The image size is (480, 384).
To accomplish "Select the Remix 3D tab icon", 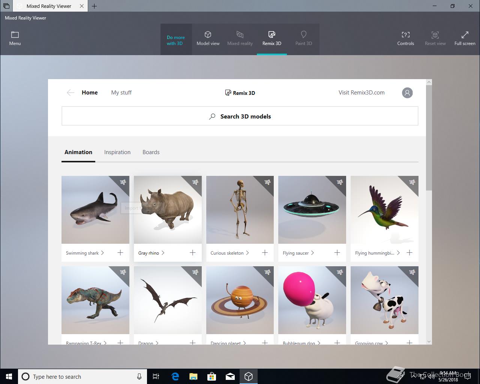I will [x=272, y=35].
